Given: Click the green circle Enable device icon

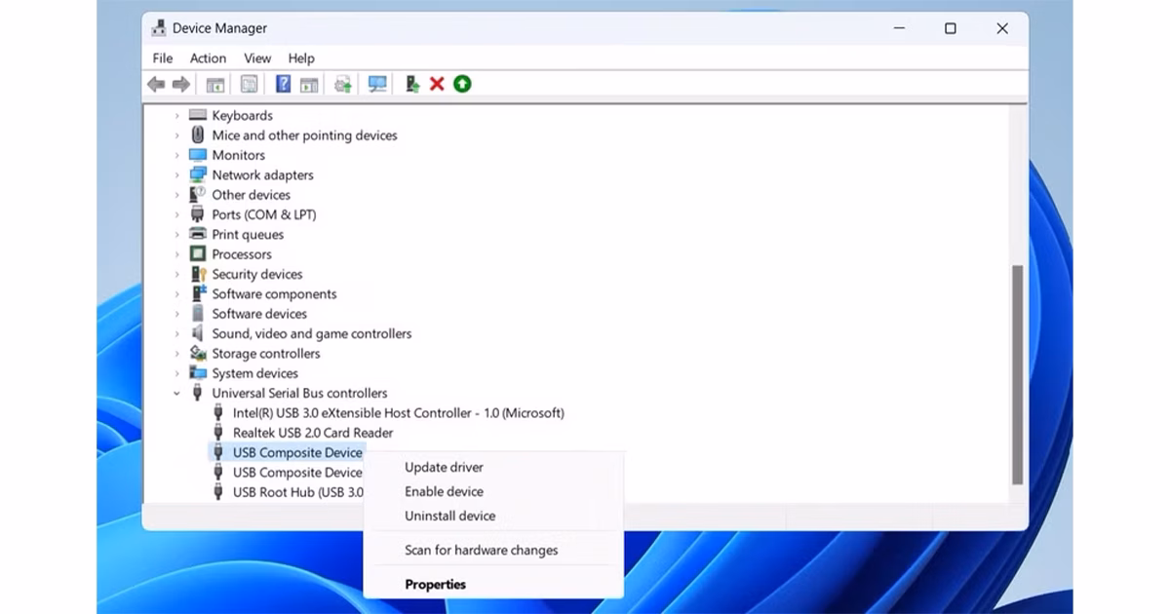Looking at the screenshot, I should pyautogui.click(x=462, y=85).
